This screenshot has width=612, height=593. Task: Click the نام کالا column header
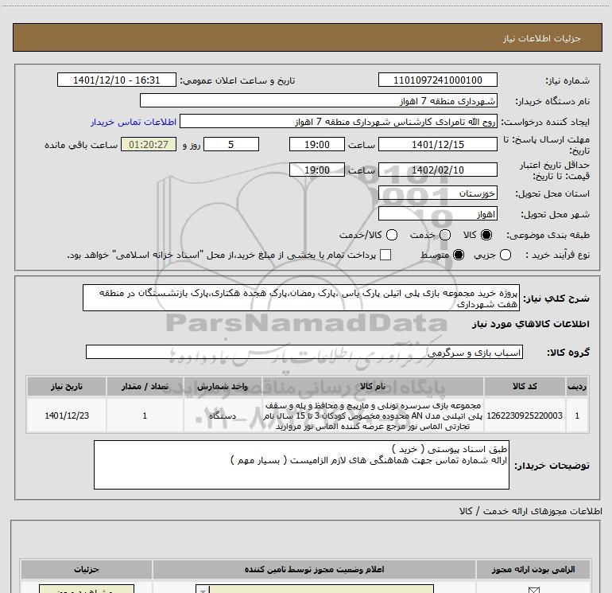tap(373, 386)
